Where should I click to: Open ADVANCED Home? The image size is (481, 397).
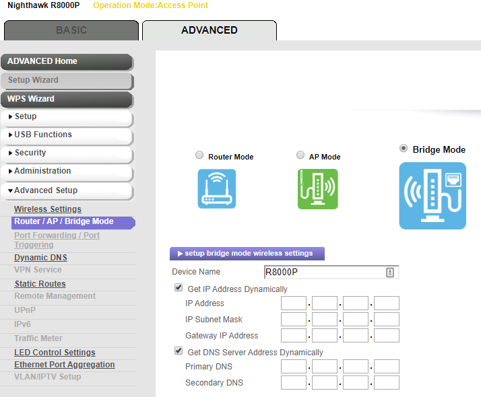point(67,62)
